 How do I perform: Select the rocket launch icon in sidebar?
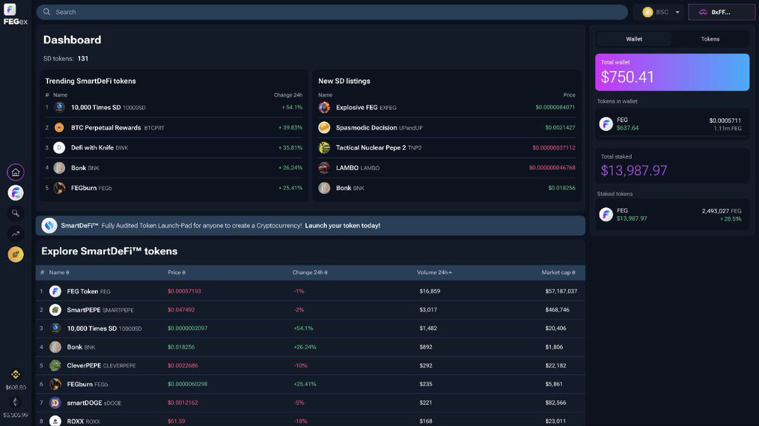coord(15,254)
